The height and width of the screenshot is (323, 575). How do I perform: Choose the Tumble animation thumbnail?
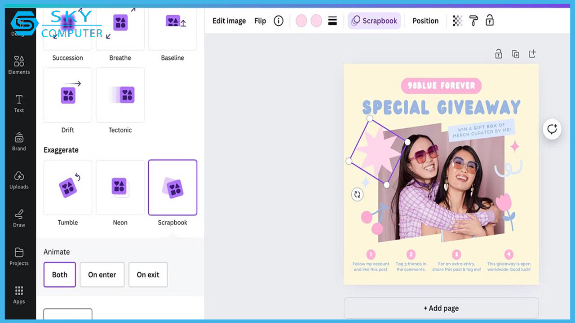[x=68, y=188]
